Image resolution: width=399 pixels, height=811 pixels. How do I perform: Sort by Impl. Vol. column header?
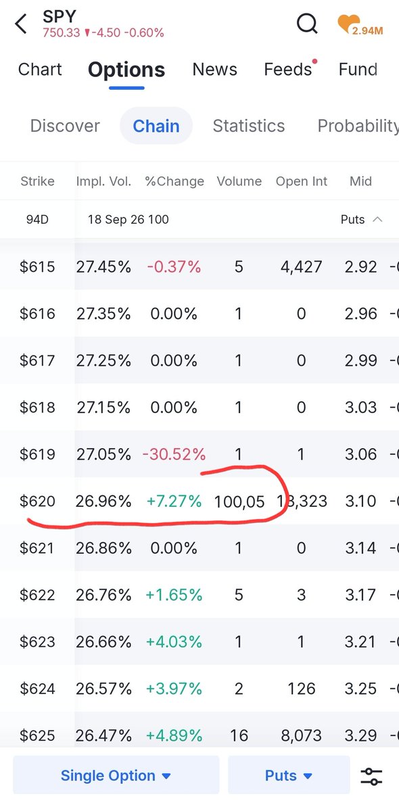point(102,181)
